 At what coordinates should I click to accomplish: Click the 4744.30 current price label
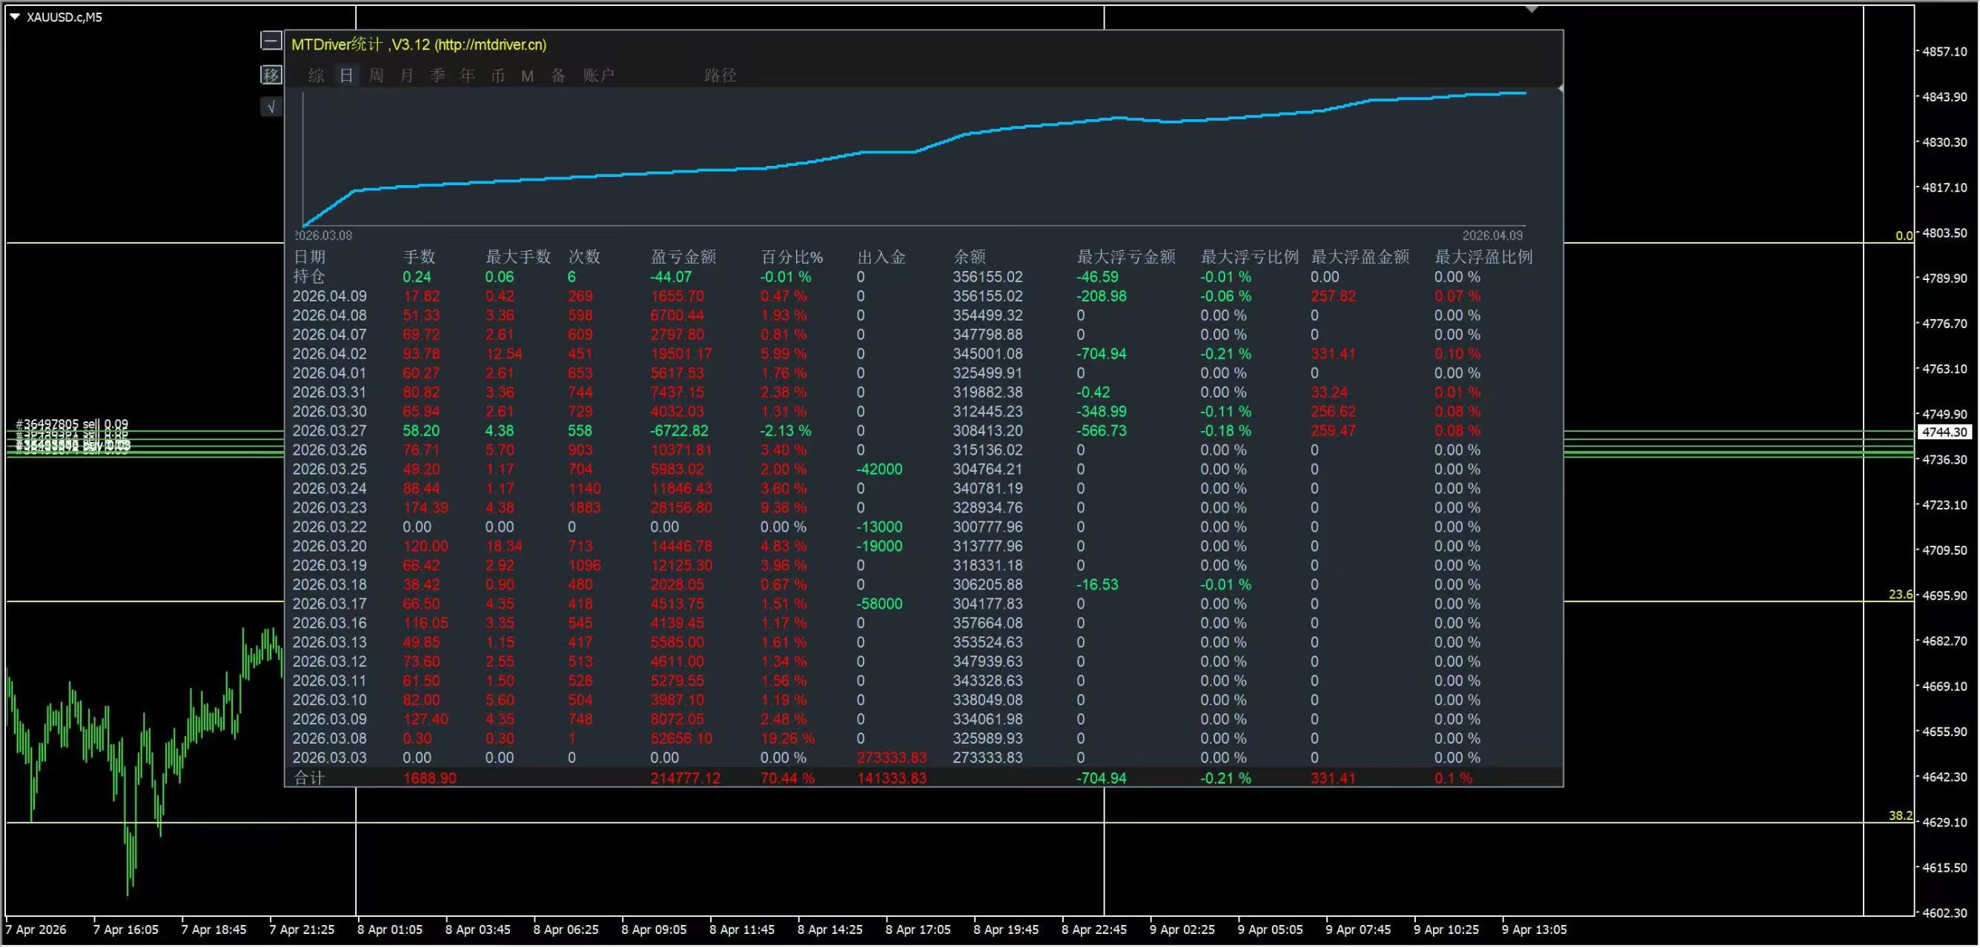1944,432
